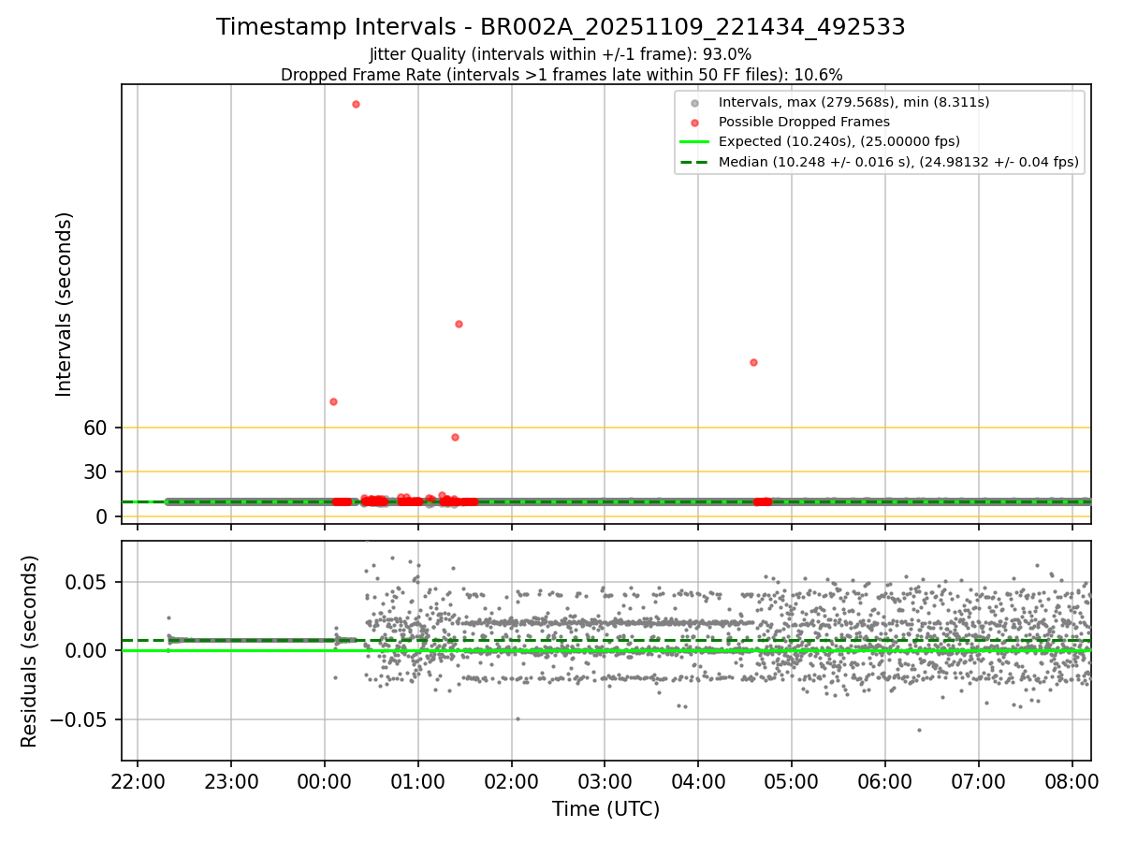Image resolution: width=1123 pixels, height=842 pixels.
Task: Click the '08:00' time tick label
Action: coord(1072,780)
